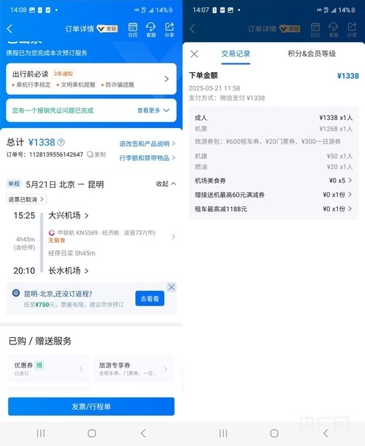Image resolution: width=365 pixels, height=446 pixels.
Task: Expand 查看更多 for reimbursement voucher issues
Action: pyautogui.click(x=153, y=110)
